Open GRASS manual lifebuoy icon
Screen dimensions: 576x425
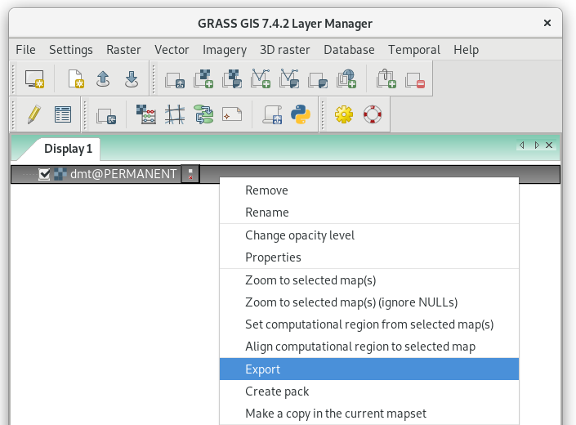[x=373, y=114]
